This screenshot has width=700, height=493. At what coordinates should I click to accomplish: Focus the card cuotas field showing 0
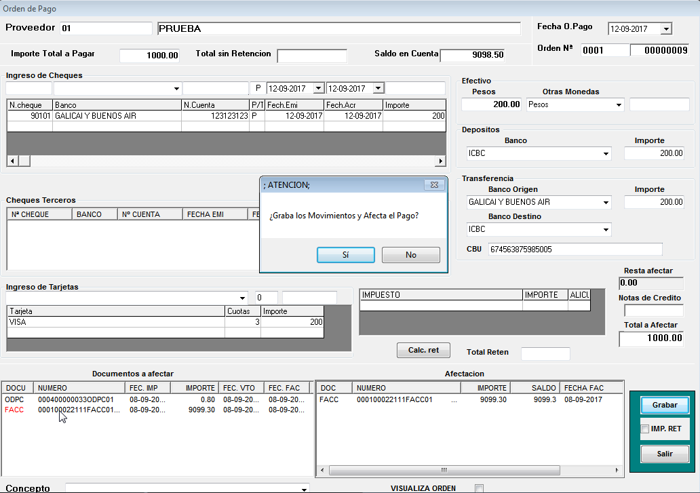click(x=267, y=298)
